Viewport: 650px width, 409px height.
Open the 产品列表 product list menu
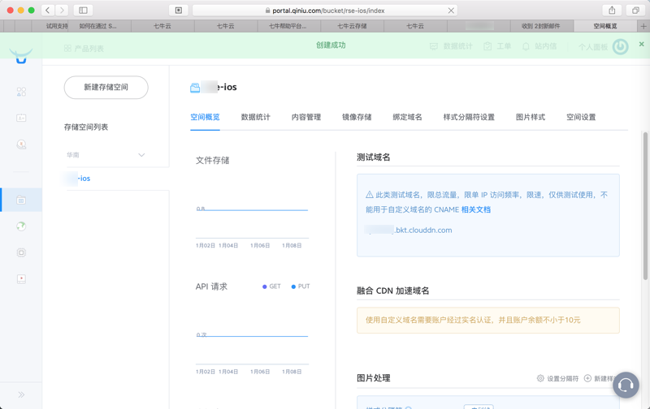[x=84, y=49]
